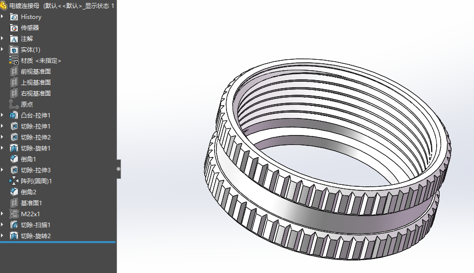Click the 凸台-拉伸1 boss extrude icon
Viewport: 474px width, 273px height.
[14, 115]
